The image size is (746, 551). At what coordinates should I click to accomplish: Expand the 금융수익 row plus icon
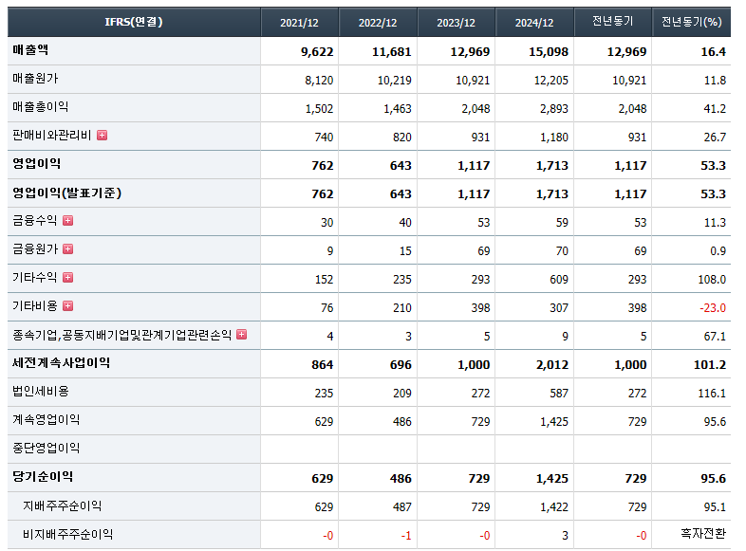coord(68,221)
